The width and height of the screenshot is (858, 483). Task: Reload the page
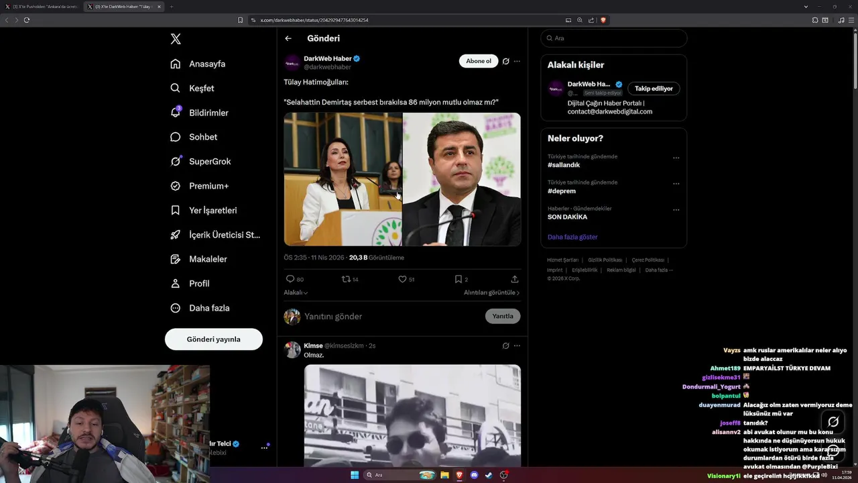tap(27, 20)
